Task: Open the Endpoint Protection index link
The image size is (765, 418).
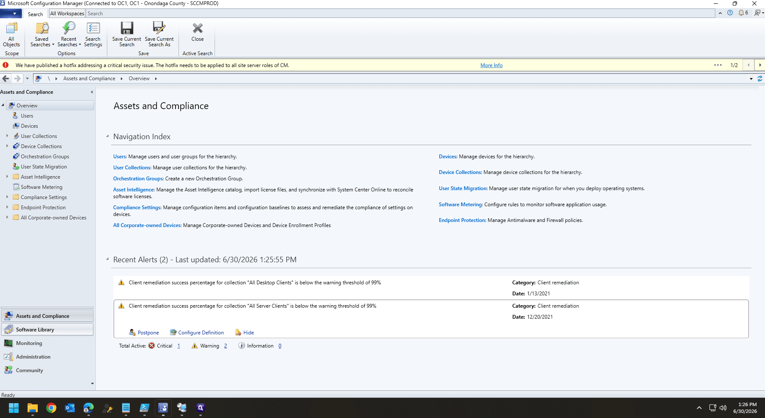Action: click(x=462, y=220)
